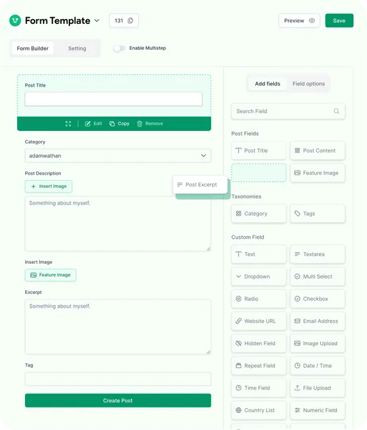Add an Image Upload field
The height and width of the screenshot is (430, 367).
[x=317, y=343]
